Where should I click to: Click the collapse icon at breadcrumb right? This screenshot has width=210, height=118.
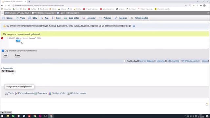click(208, 13)
